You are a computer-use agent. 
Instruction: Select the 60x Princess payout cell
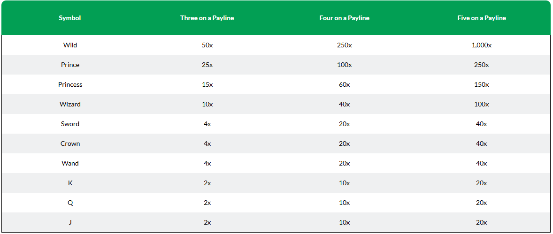coord(344,84)
